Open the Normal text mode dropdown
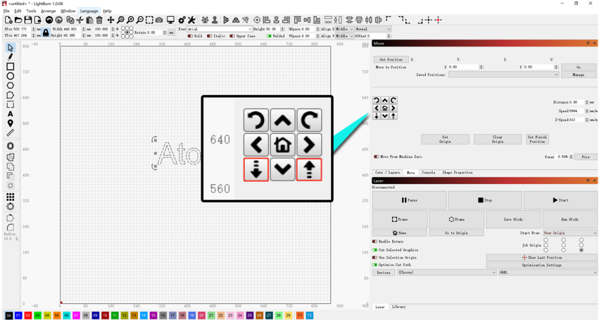The image size is (599, 320). coord(373,29)
